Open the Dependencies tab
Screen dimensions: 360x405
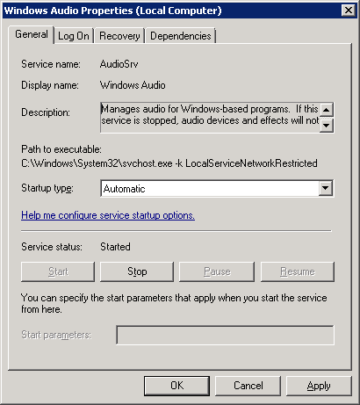(x=181, y=36)
